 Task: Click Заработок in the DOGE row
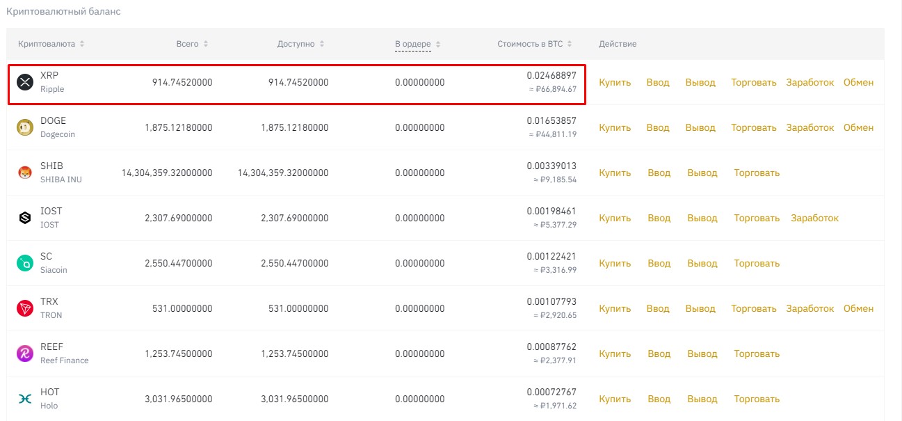tap(810, 127)
